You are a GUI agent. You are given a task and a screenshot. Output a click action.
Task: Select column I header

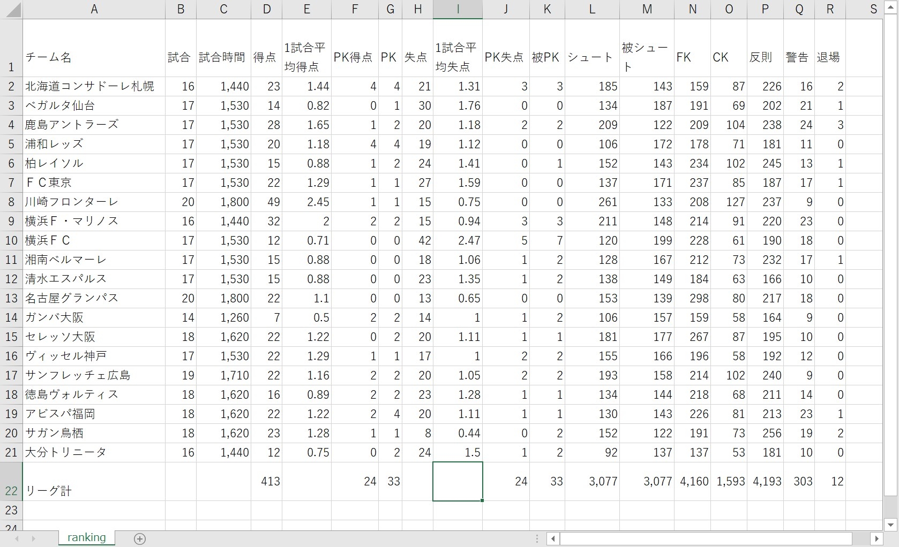(458, 10)
